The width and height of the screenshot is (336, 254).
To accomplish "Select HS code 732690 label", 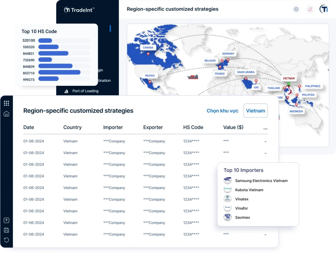I will 29,60.
